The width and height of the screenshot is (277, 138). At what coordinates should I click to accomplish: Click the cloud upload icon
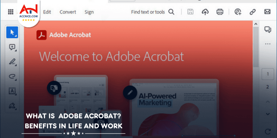[x=205, y=12]
